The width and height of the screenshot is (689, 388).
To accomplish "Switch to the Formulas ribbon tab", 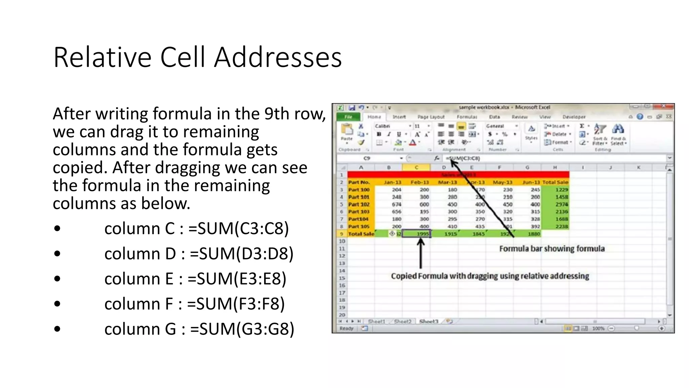I will coord(467,117).
